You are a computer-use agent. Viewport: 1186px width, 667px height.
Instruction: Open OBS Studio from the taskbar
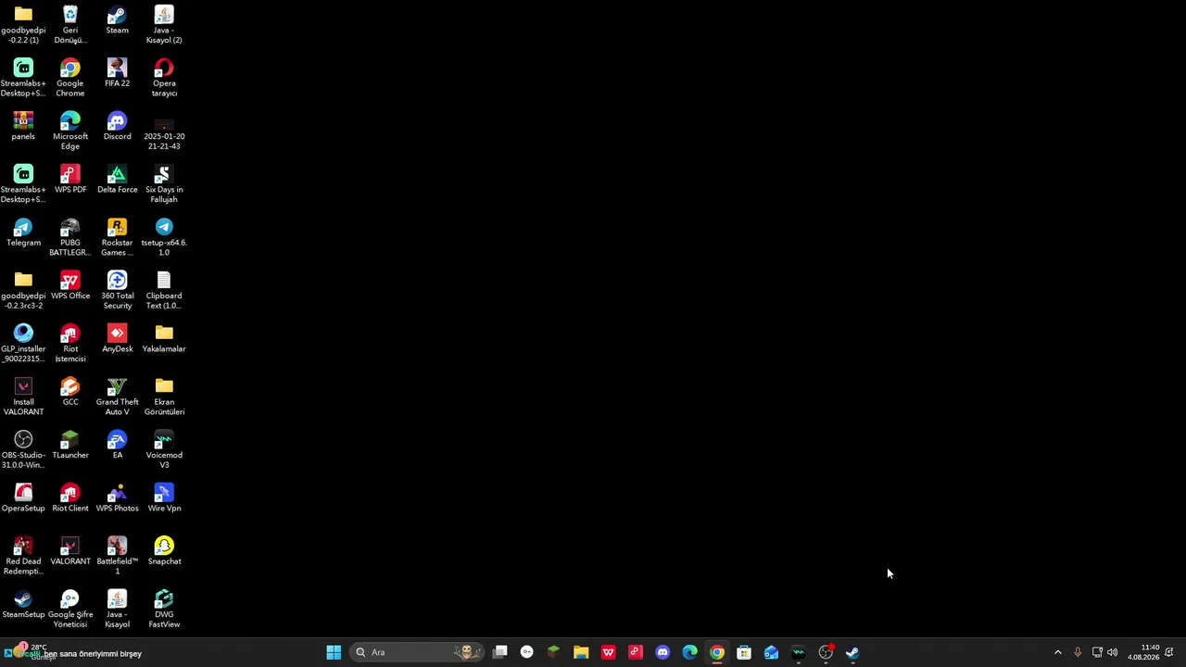tap(826, 652)
